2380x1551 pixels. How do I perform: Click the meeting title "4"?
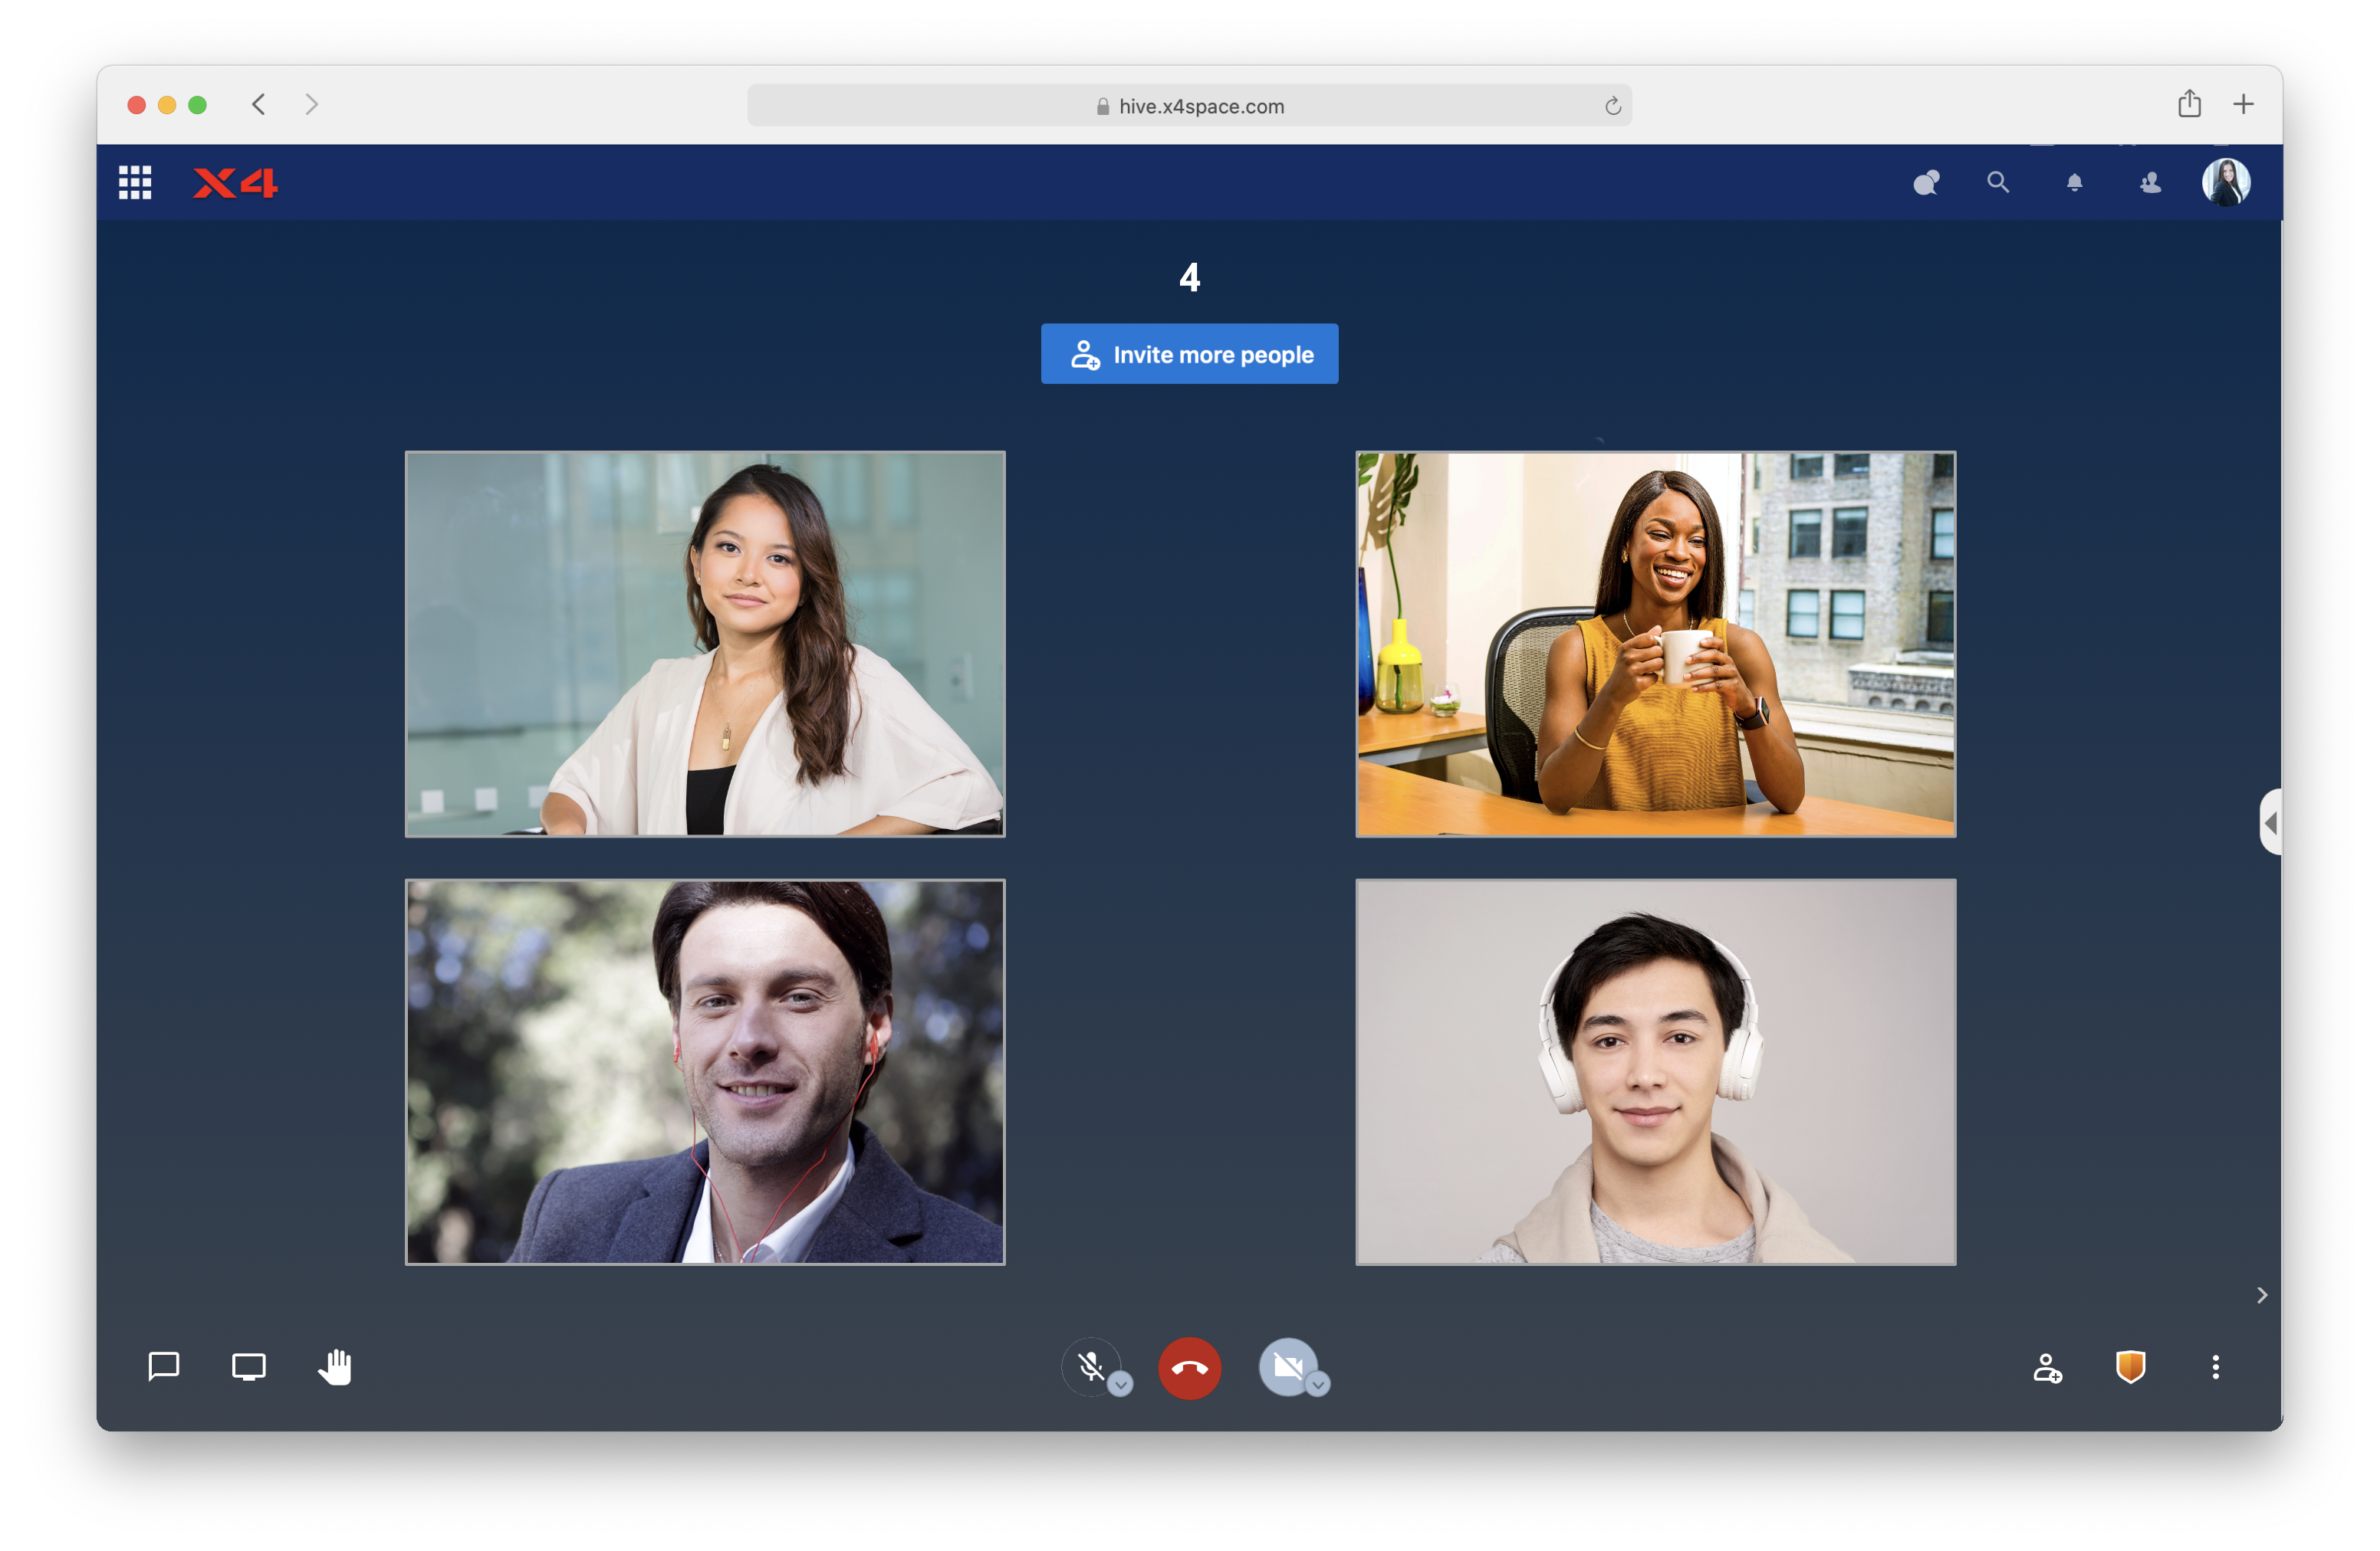(1189, 277)
